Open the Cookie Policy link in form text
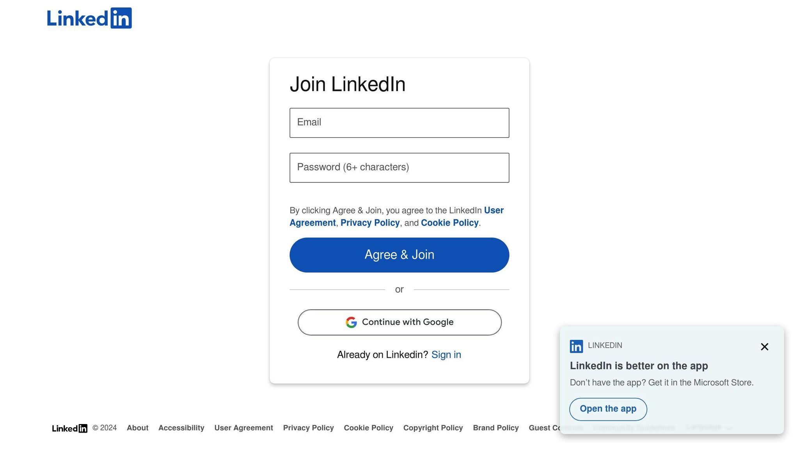The image size is (799, 449). 449,223
